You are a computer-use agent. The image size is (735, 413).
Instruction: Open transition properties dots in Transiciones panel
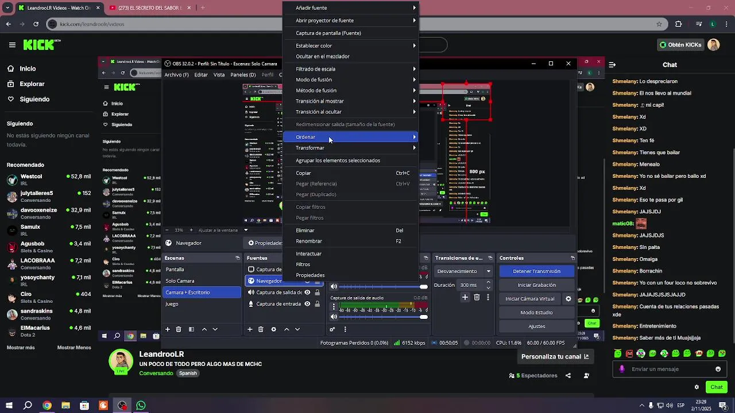tap(488, 297)
